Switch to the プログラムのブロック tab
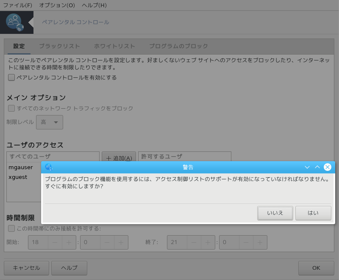 178,46
